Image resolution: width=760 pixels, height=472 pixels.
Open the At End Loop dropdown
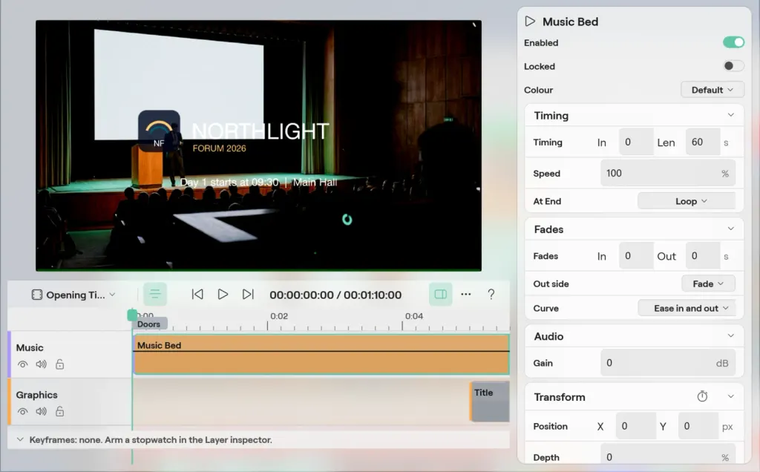tap(687, 201)
